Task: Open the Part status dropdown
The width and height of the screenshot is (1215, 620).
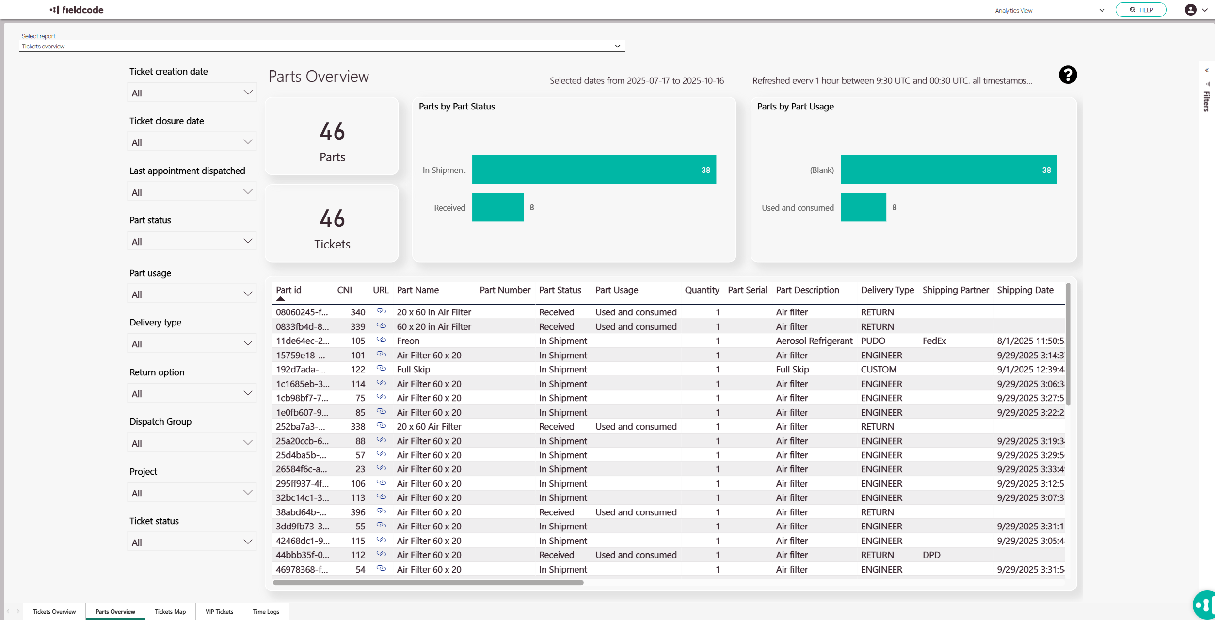Action: (x=192, y=241)
